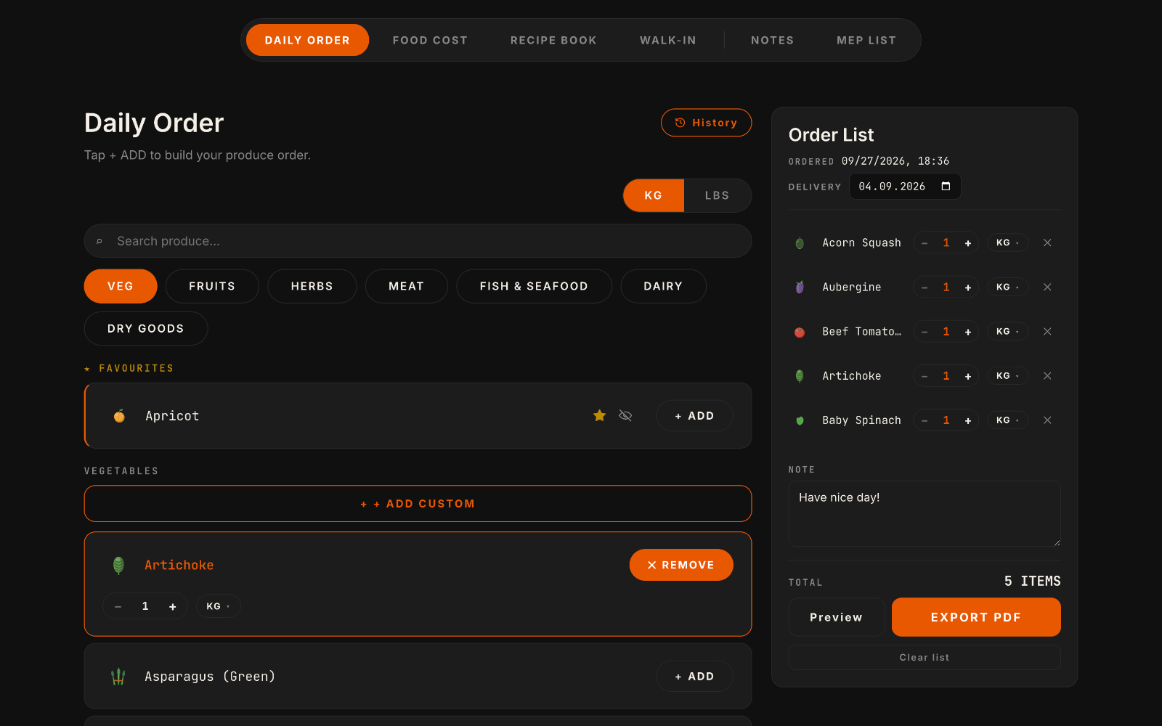Open Baby Spinach KG unit dropdown

tap(1007, 420)
